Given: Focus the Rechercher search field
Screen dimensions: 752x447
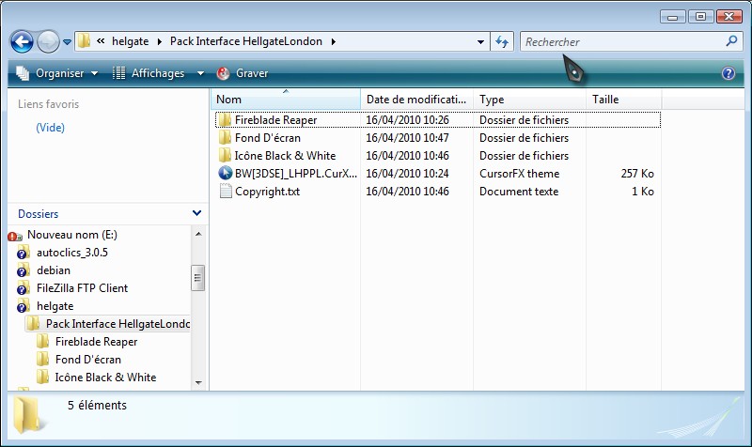Looking at the screenshot, I should (x=622, y=41).
